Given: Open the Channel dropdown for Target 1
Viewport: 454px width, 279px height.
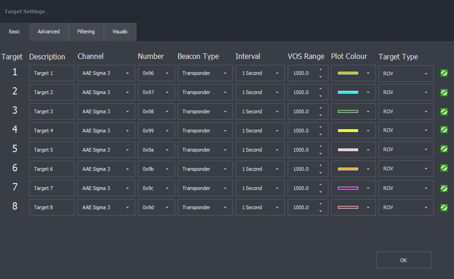Looking at the screenshot, I should [106, 73].
